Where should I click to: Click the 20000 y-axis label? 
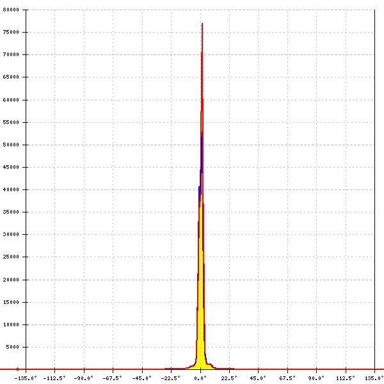[11, 280]
